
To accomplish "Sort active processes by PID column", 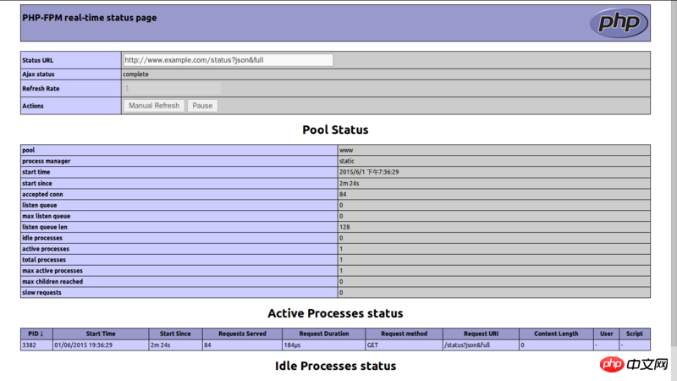I will click(x=36, y=334).
